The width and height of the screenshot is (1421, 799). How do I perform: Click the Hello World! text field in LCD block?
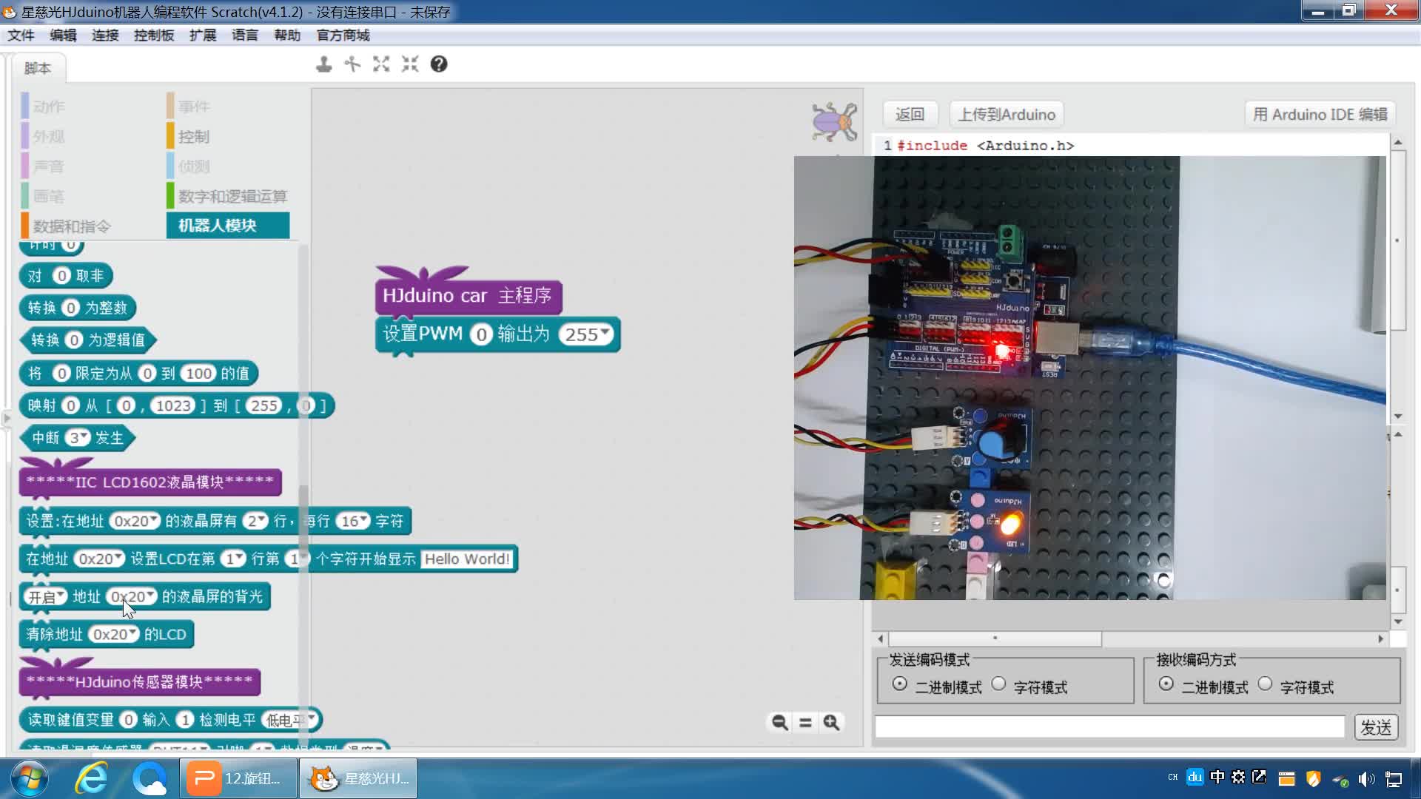(467, 559)
